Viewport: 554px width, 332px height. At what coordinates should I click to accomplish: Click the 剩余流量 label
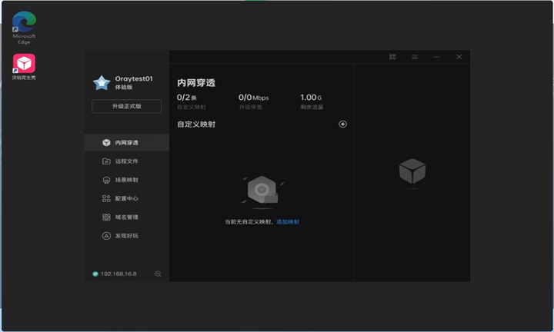(312, 107)
